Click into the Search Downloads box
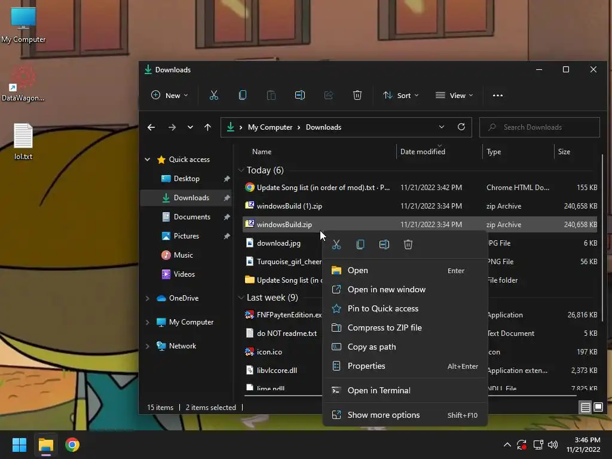The width and height of the screenshot is (612, 459). 540,127
